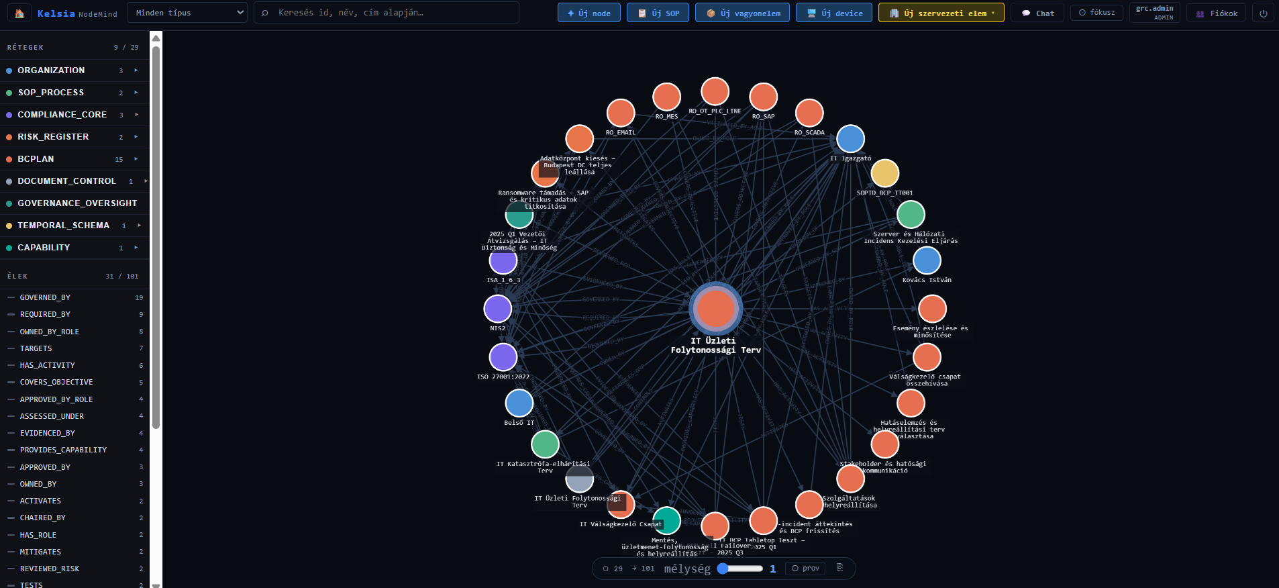
Task: Open the Új szervezeti elem dropdown
Action: [x=941, y=13]
